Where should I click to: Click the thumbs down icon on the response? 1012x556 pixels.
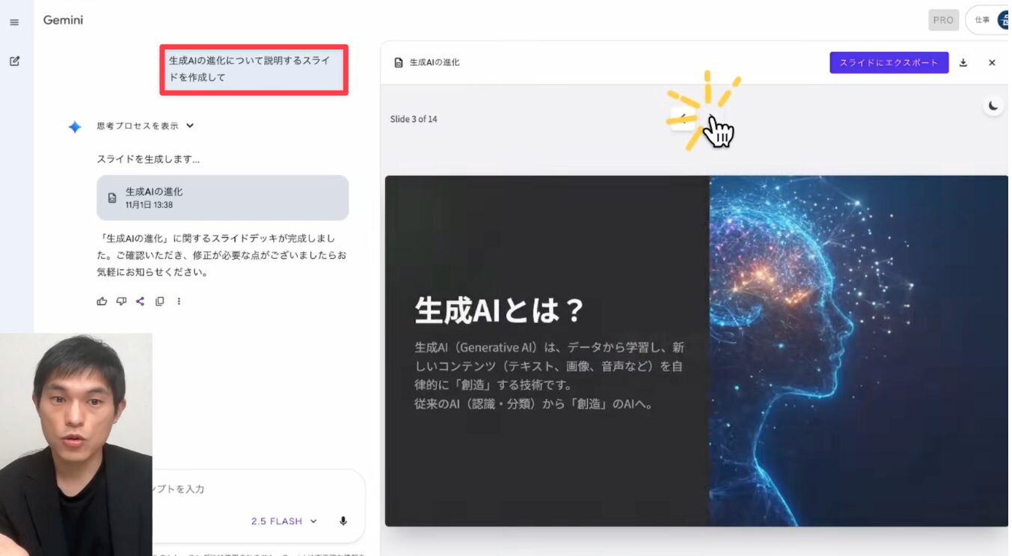pyautogui.click(x=121, y=302)
